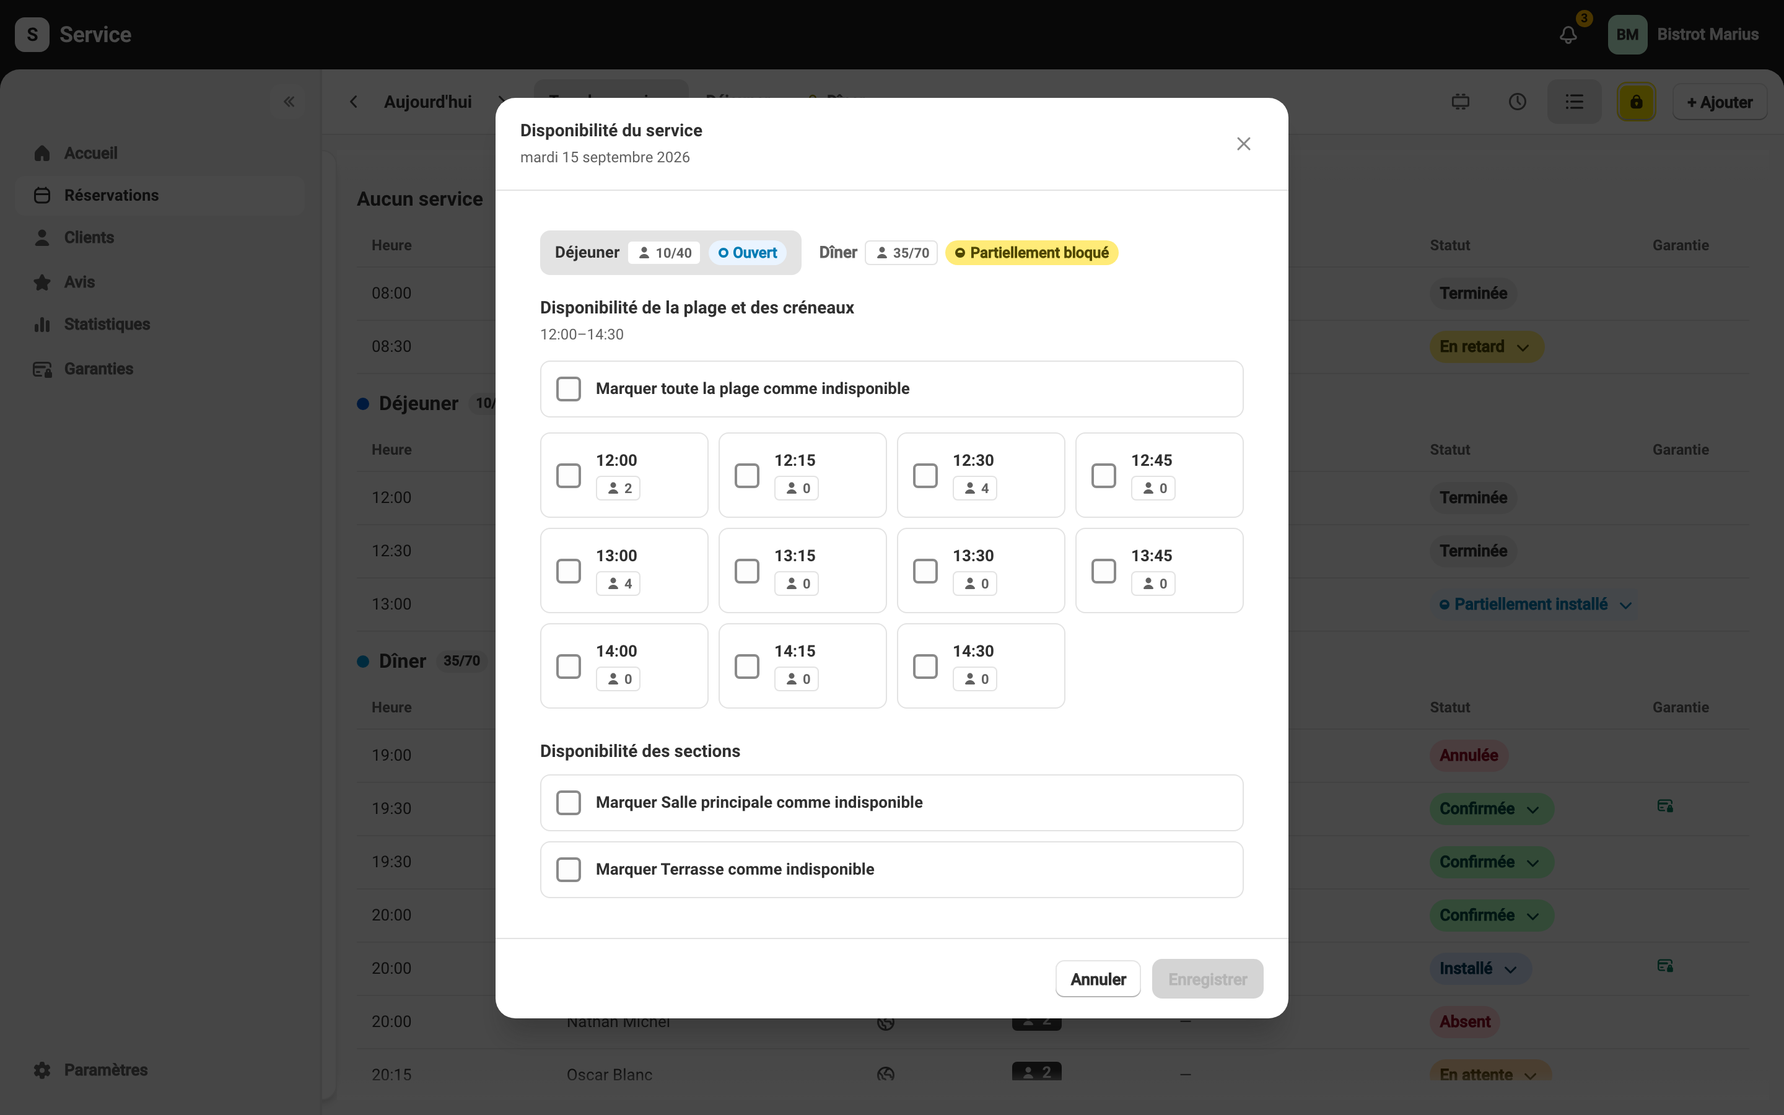Click the Oscar Blanc reservation name
Image resolution: width=1784 pixels, height=1115 pixels.
pos(609,1075)
